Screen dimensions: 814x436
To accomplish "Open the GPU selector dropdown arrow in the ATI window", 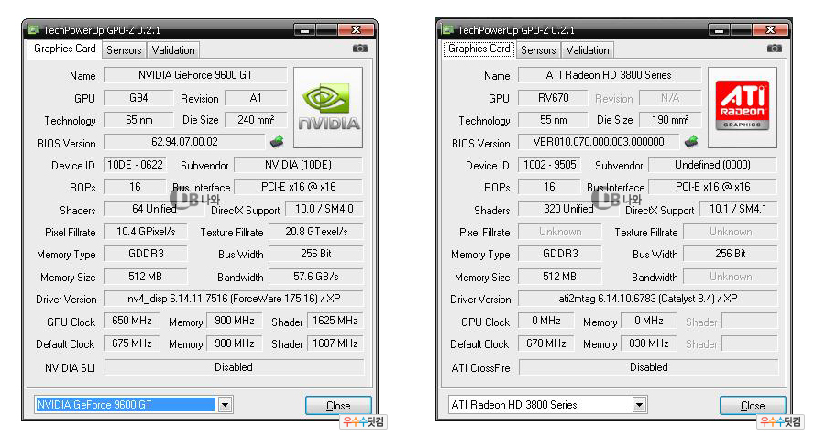I will pyautogui.click(x=639, y=404).
